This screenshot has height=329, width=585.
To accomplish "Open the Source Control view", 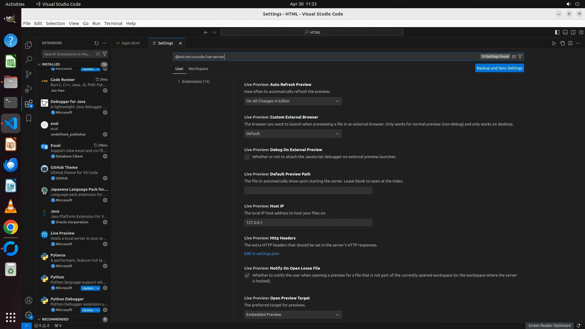I will click(28, 74).
